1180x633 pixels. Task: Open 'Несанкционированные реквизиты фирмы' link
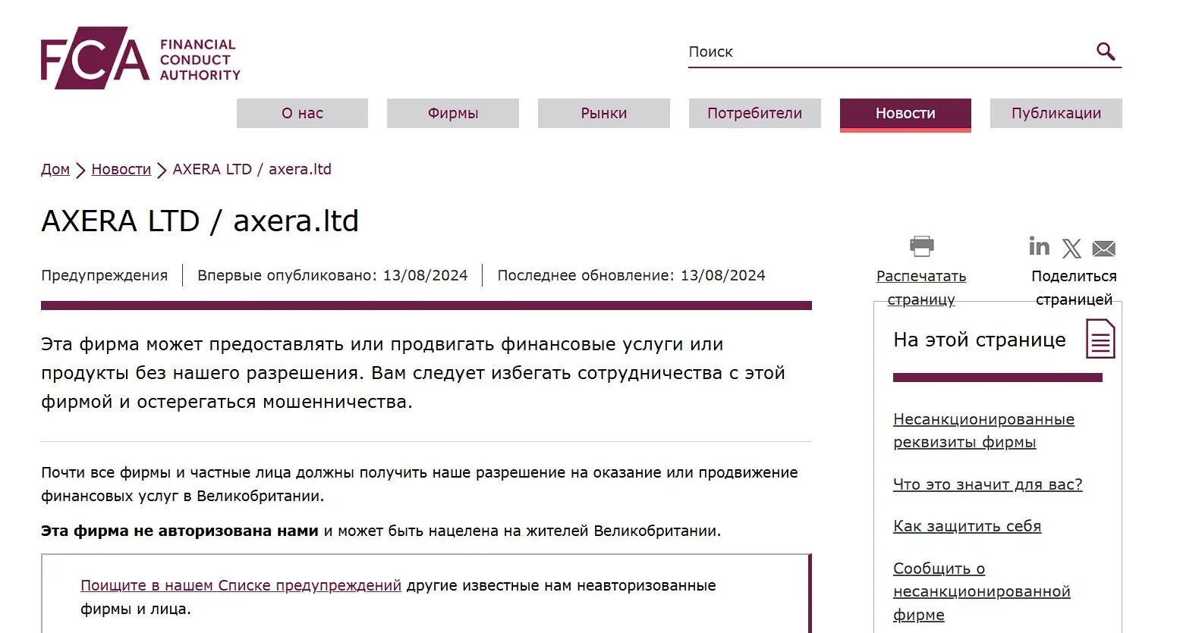983,430
